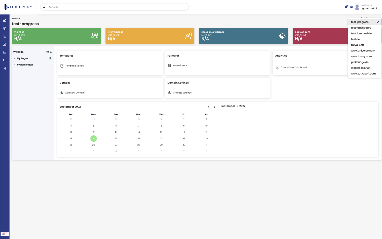The image size is (382, 239).
Task: Open the Template Library link
Action: [x=74, y=66]
